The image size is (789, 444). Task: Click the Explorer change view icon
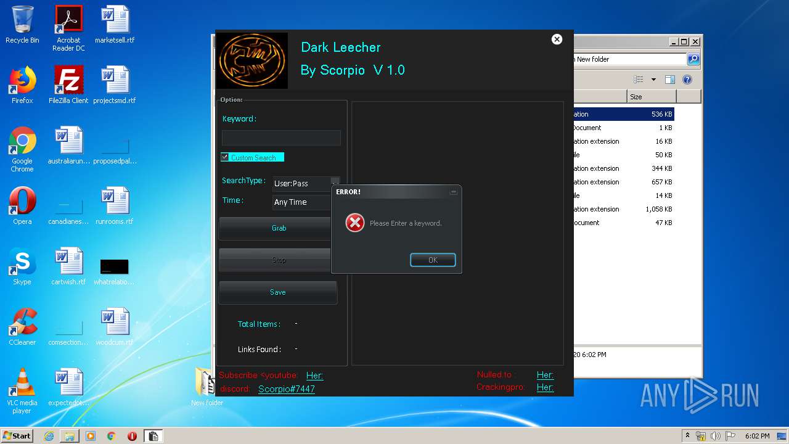pos(639,80)
